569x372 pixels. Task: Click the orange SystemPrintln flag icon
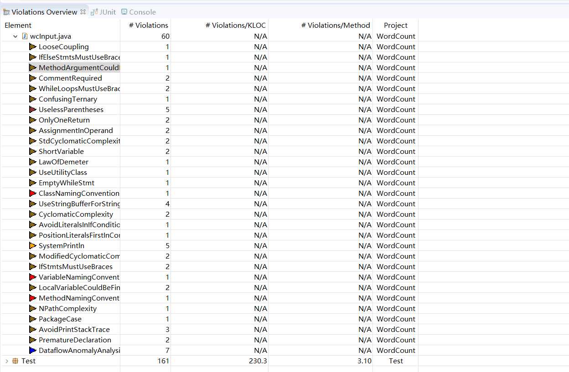[x=32, y=246]
